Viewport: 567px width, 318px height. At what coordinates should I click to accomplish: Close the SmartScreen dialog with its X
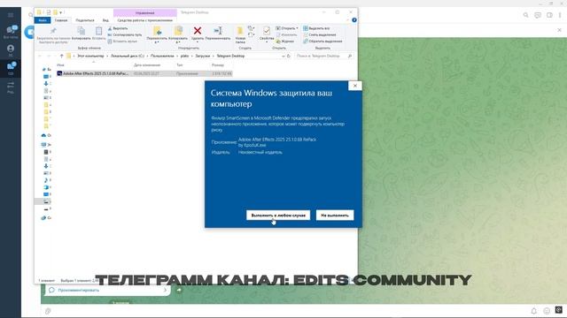355,86
